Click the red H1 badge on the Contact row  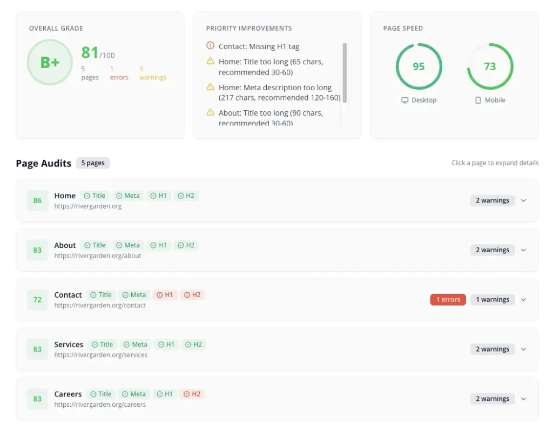point(165,295)
